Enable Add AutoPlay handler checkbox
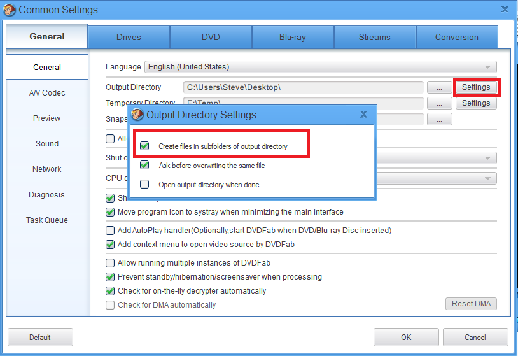Viewport: 518px width, 356px height. (x=110, y=231)
